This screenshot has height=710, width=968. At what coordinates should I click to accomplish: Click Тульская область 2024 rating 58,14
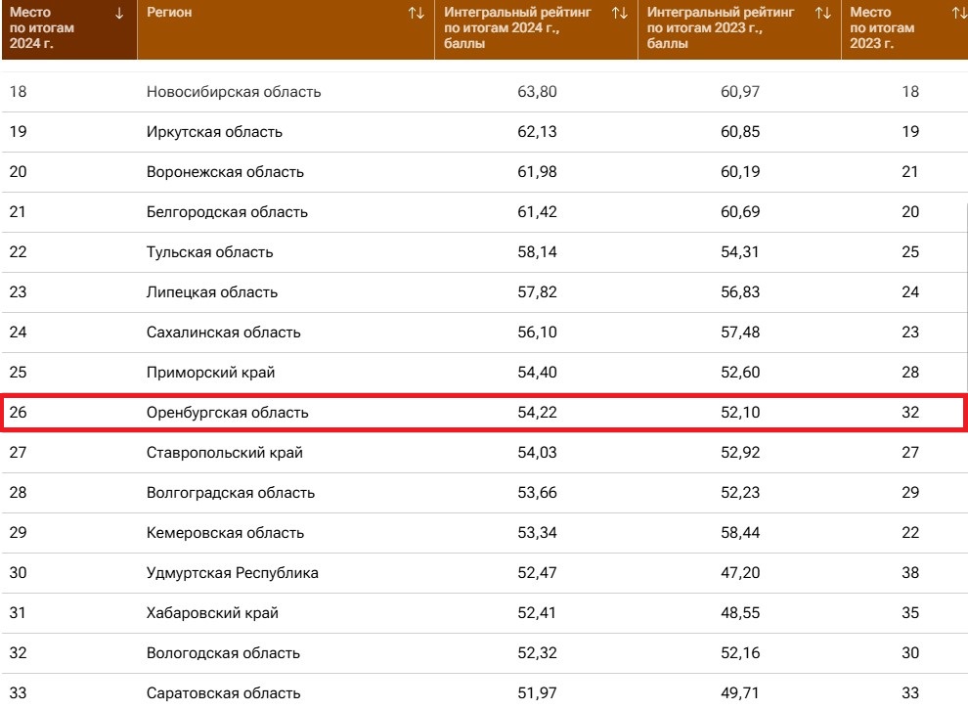click(537, 252)
